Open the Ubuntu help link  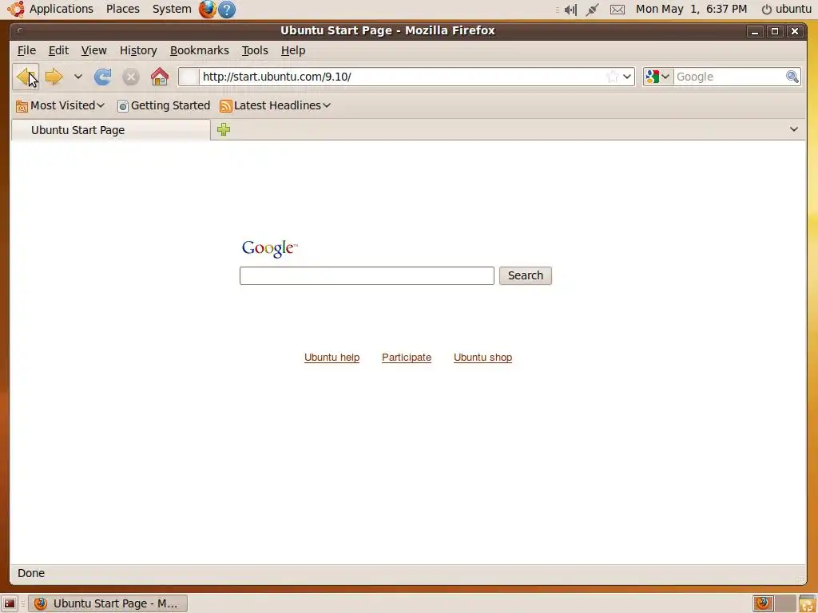332,358
